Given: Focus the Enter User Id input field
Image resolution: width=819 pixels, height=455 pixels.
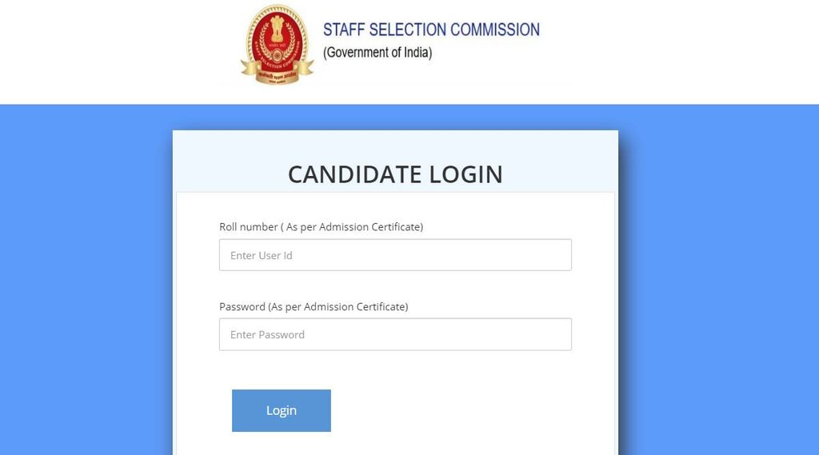Looking at the screenshot, I should click(395, 255).
